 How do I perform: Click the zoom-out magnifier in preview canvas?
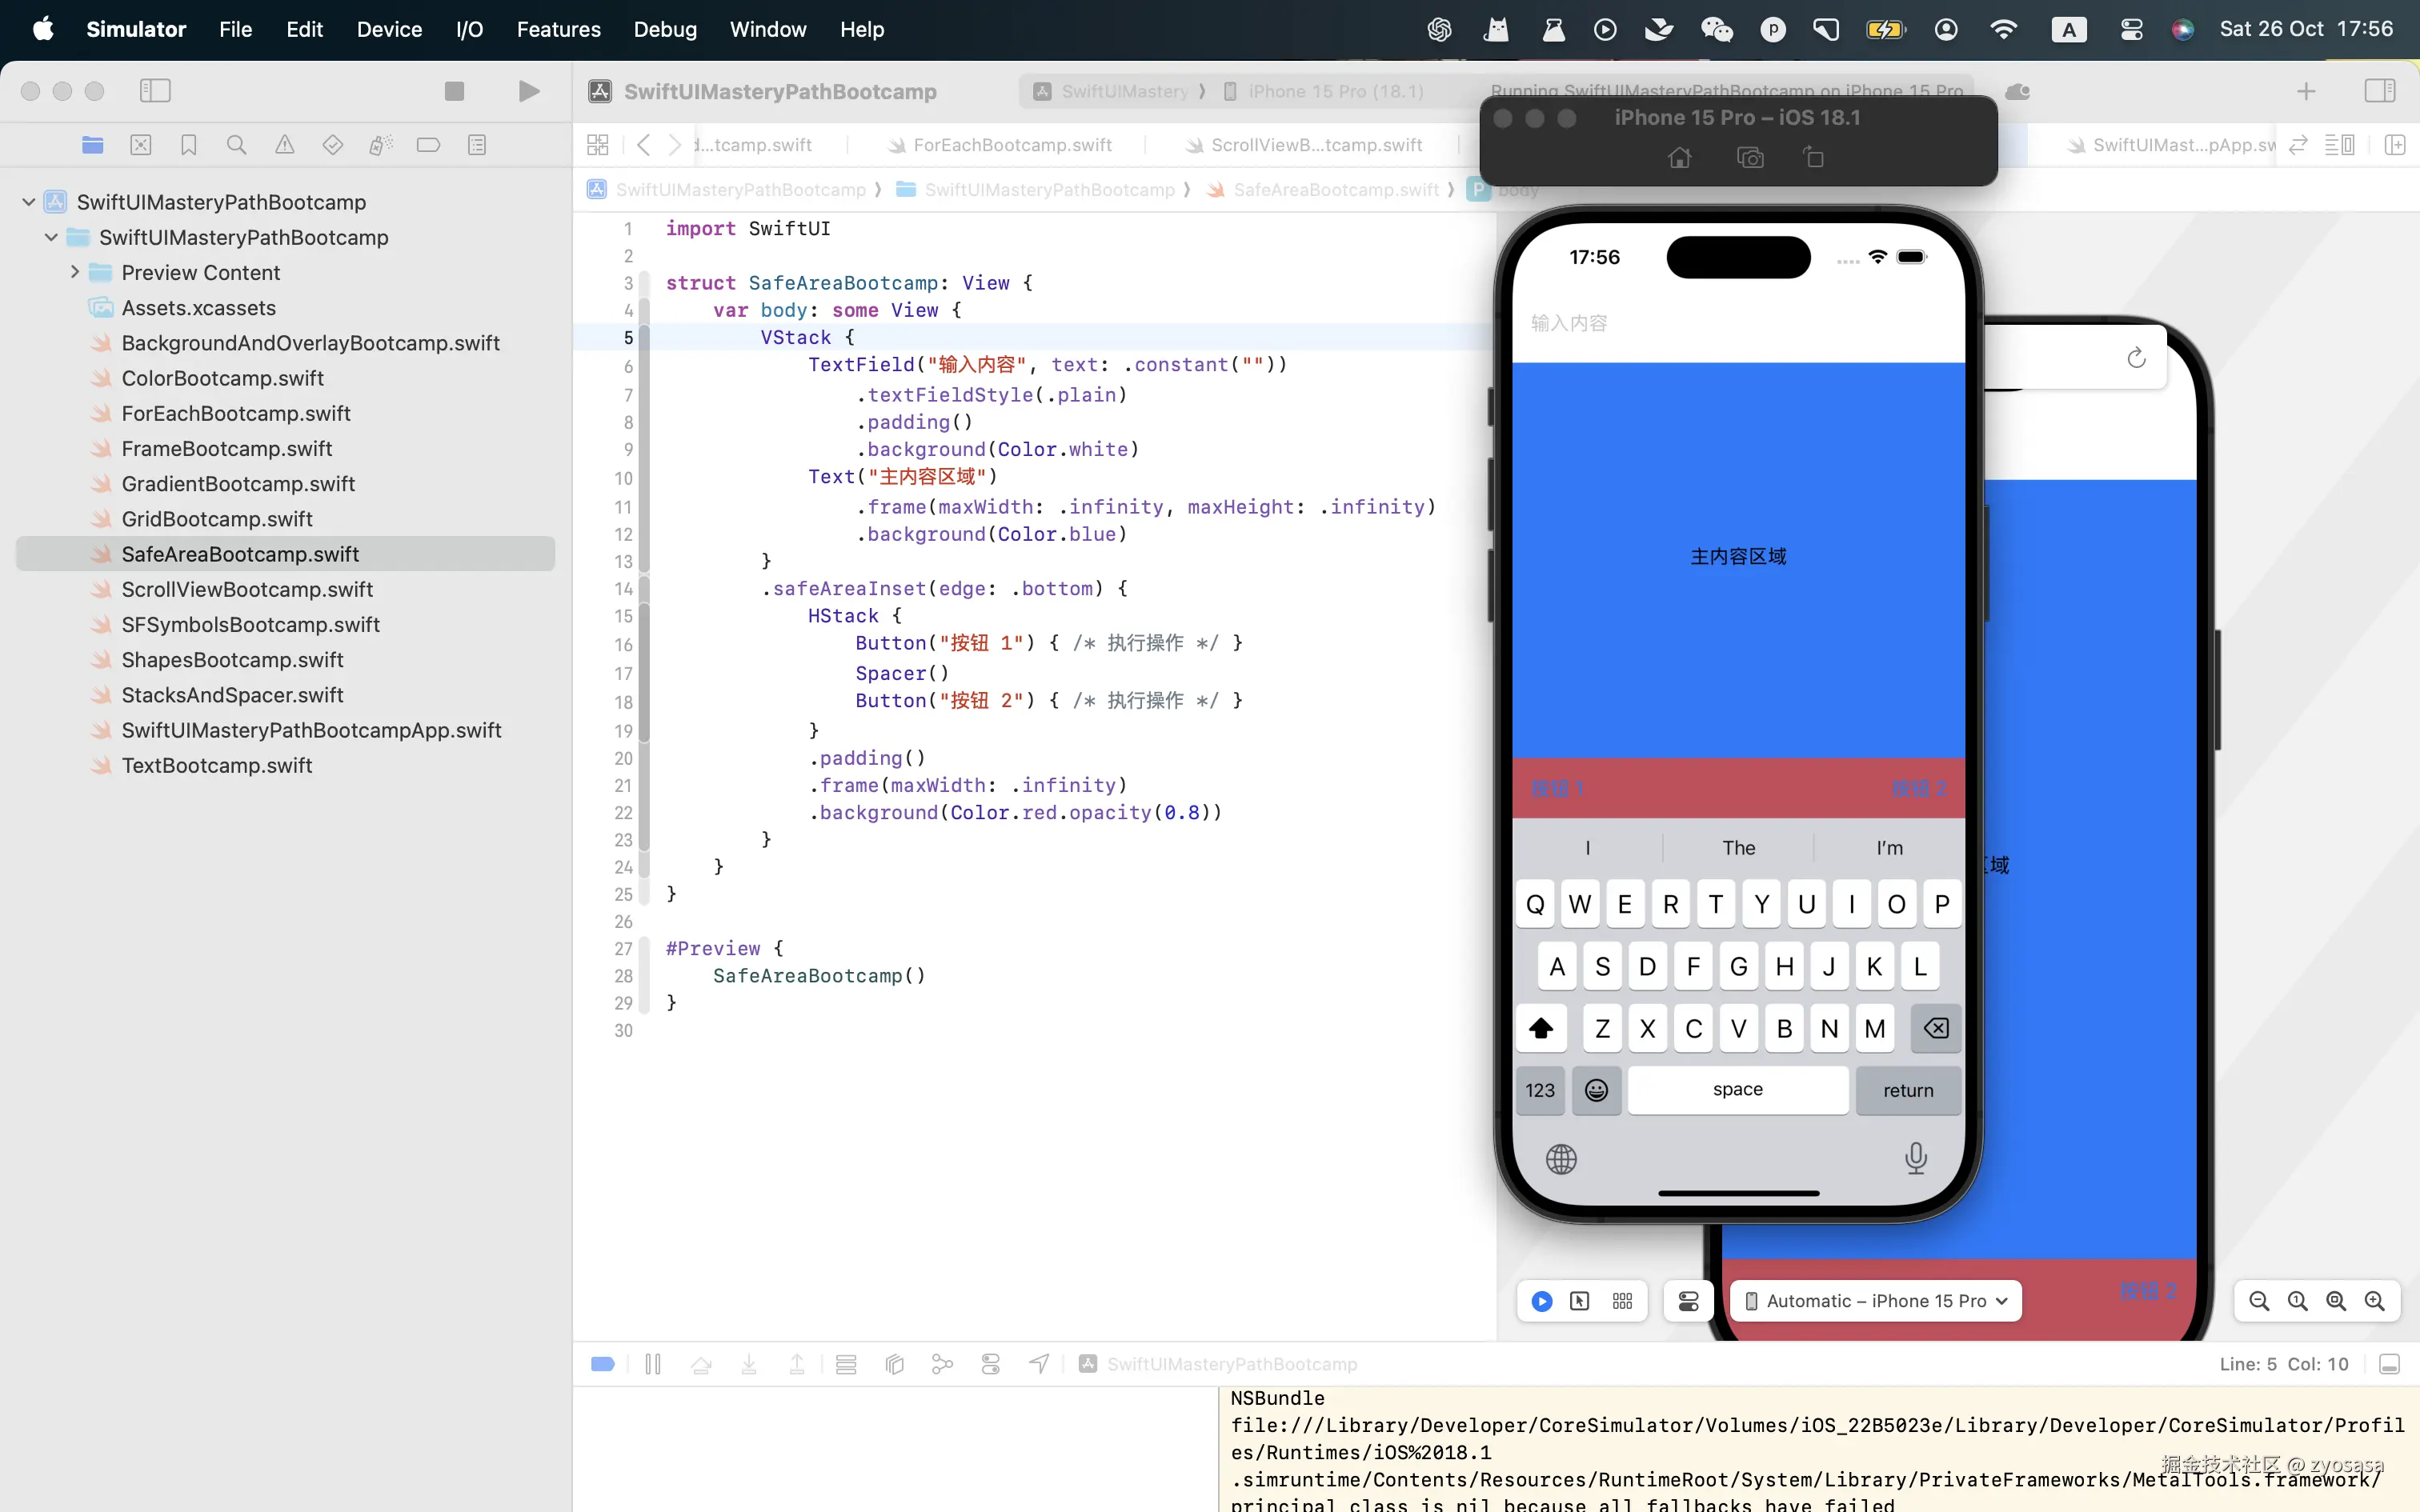point(2259,1301)
